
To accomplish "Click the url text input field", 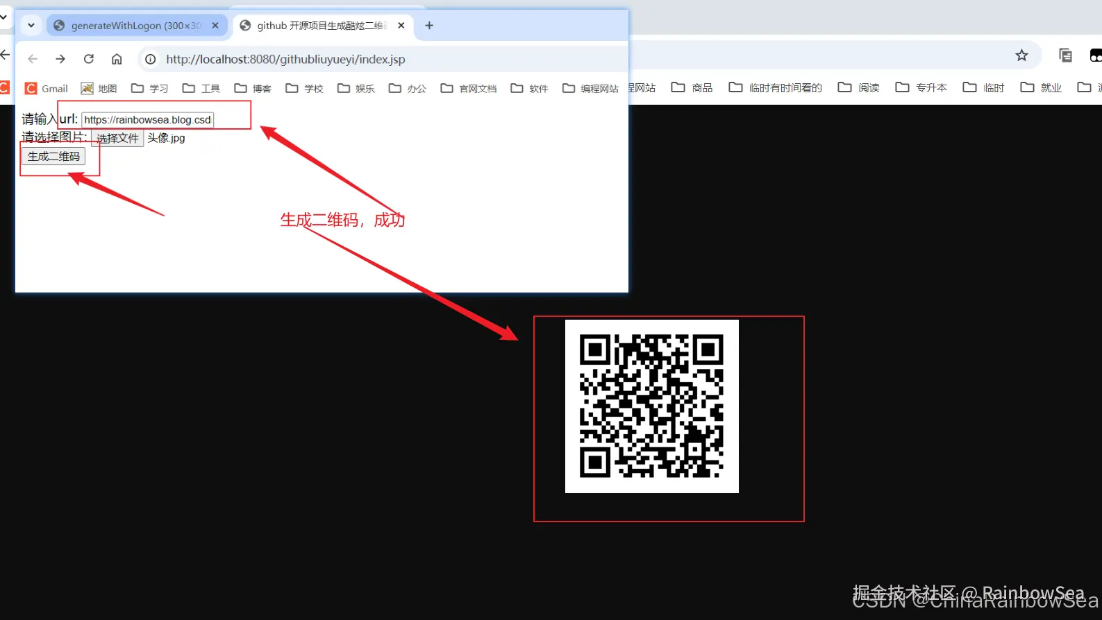I will 147,119.
